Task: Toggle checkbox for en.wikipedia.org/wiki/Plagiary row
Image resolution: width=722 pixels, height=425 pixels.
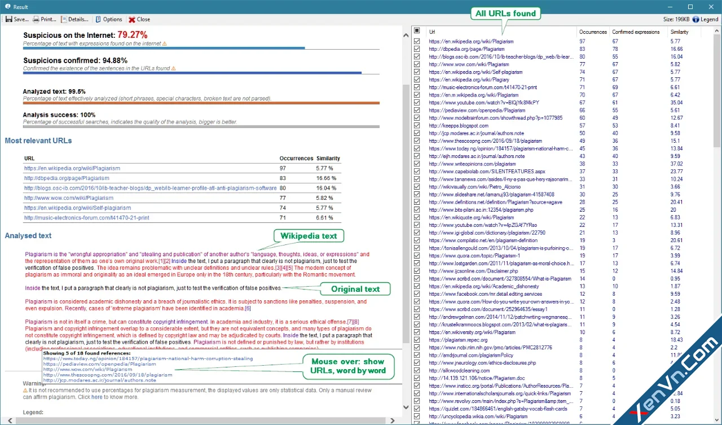Action: [x=417, y=80]
